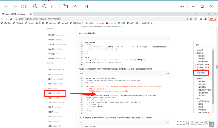Open the thumbnail grid view icon
Viewport: 218px width, 128px height.
coord(24,6)
